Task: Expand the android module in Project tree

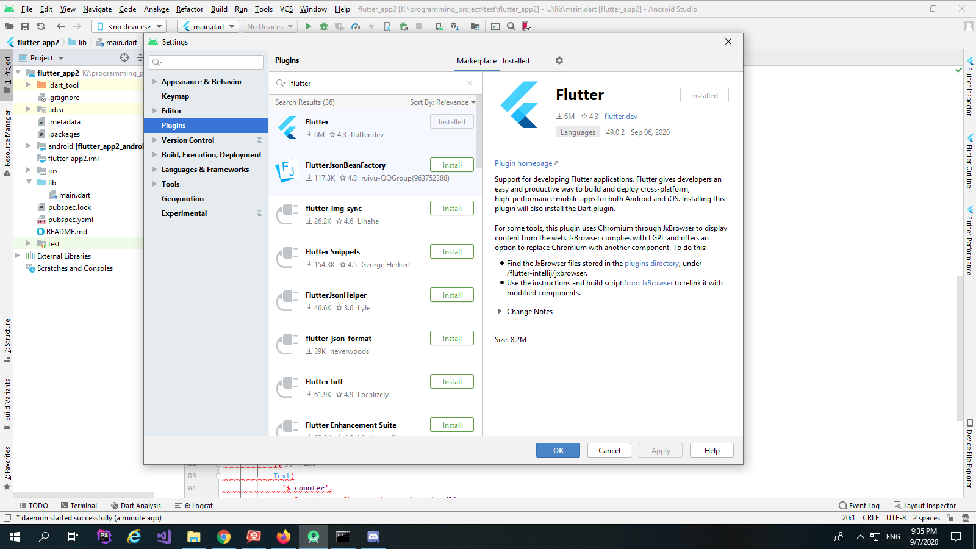Action: pyautogui.click(x=28, y=146)
